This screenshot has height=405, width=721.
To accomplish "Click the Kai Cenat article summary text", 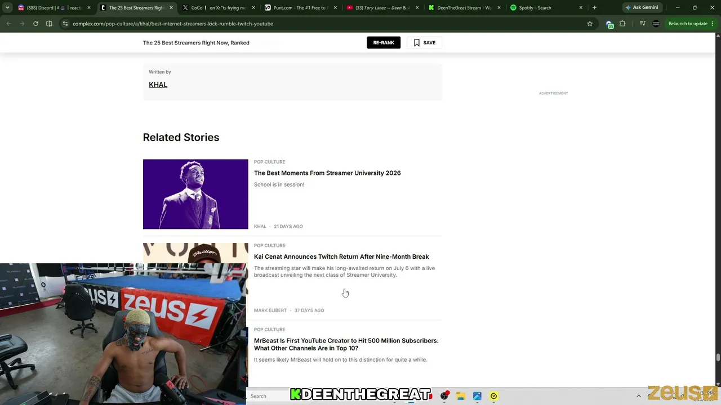I will (x=344, y=272).
